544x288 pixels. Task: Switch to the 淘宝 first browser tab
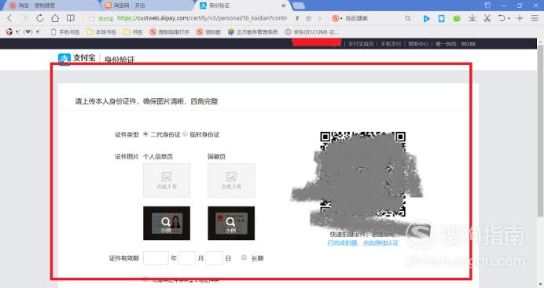[50, 5]
